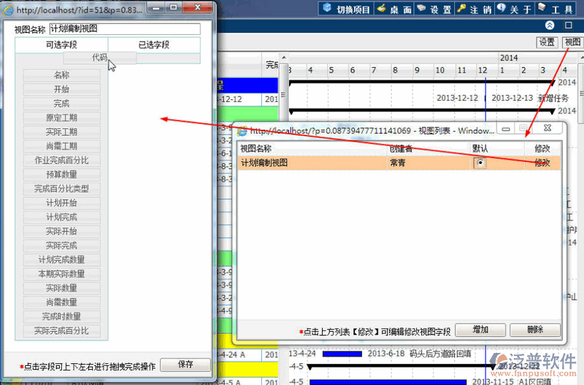Click the 视图 button above the Gantt chart

point(572,42)
